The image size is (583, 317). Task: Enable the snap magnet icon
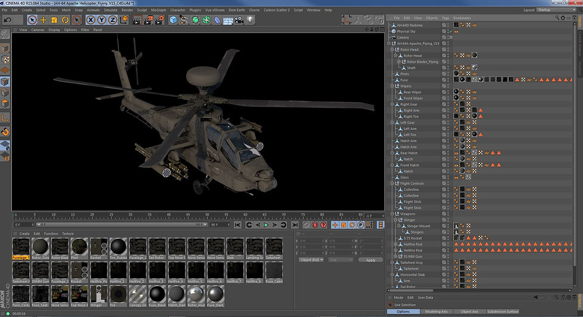5,131
